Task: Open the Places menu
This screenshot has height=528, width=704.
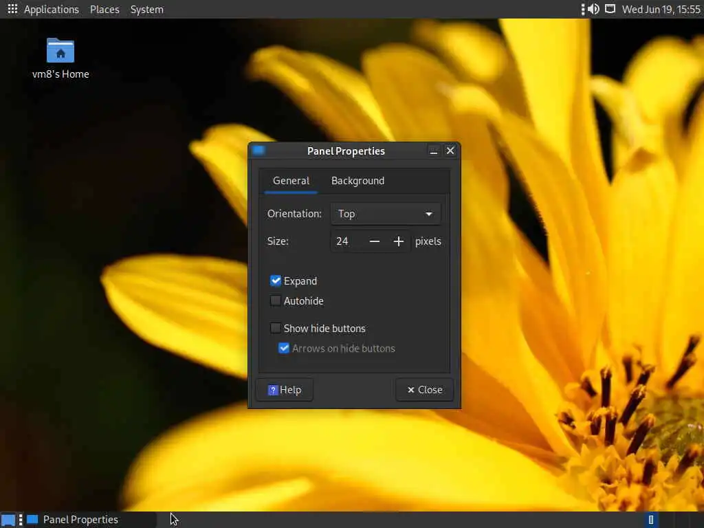Action: 104,10
